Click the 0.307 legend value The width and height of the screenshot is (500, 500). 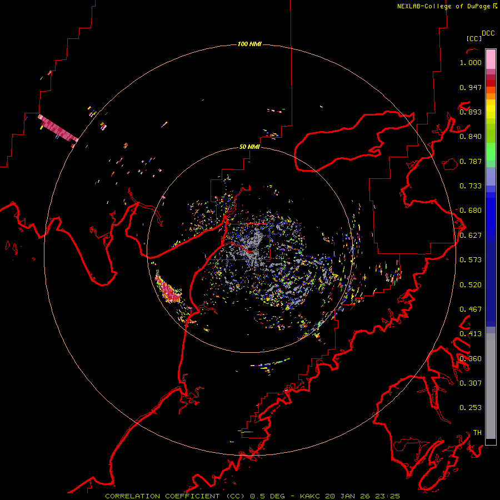tap(471, 383)
